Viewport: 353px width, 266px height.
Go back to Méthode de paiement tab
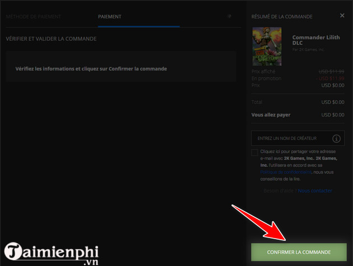[33, 17]
